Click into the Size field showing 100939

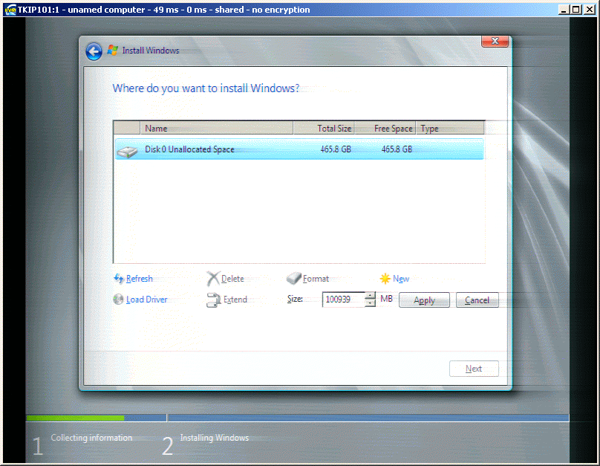click(343, 300)
